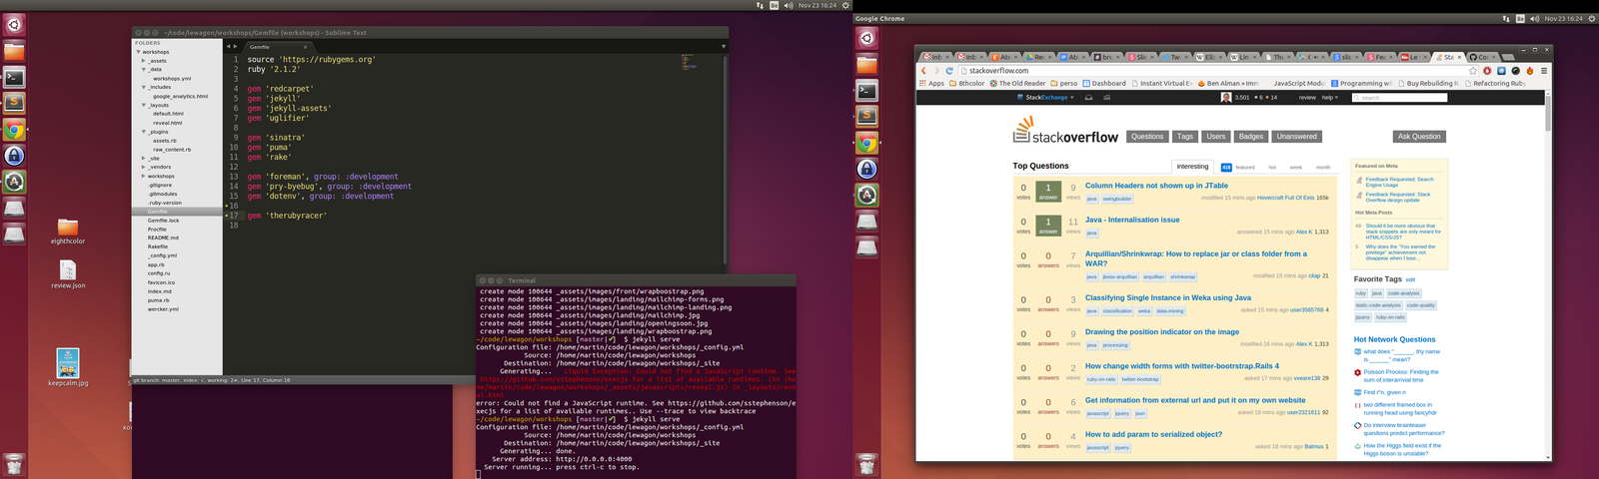Click the Ask Question button

point(1419,137)
